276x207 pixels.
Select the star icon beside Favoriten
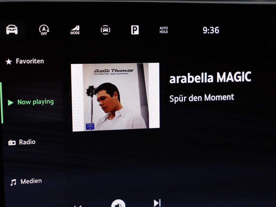(9, 62)
